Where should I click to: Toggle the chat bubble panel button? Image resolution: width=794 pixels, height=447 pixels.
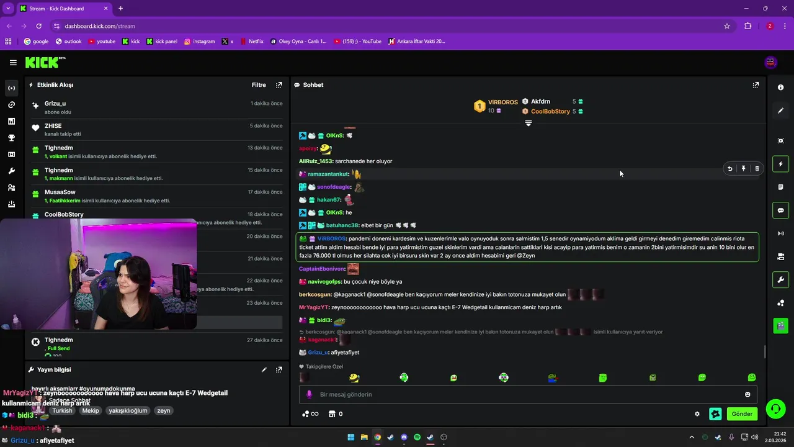click(781, 210)
